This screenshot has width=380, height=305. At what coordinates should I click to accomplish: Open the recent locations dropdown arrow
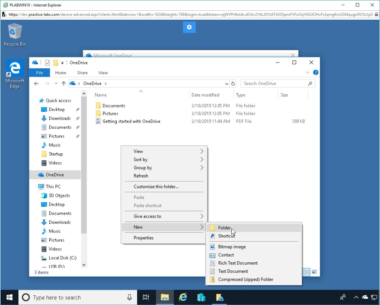[x=56, y=84]
